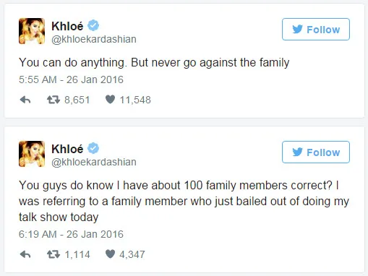Click Khloé display name in first tweet
368x276 pixels.
click(x=67, y=26)
